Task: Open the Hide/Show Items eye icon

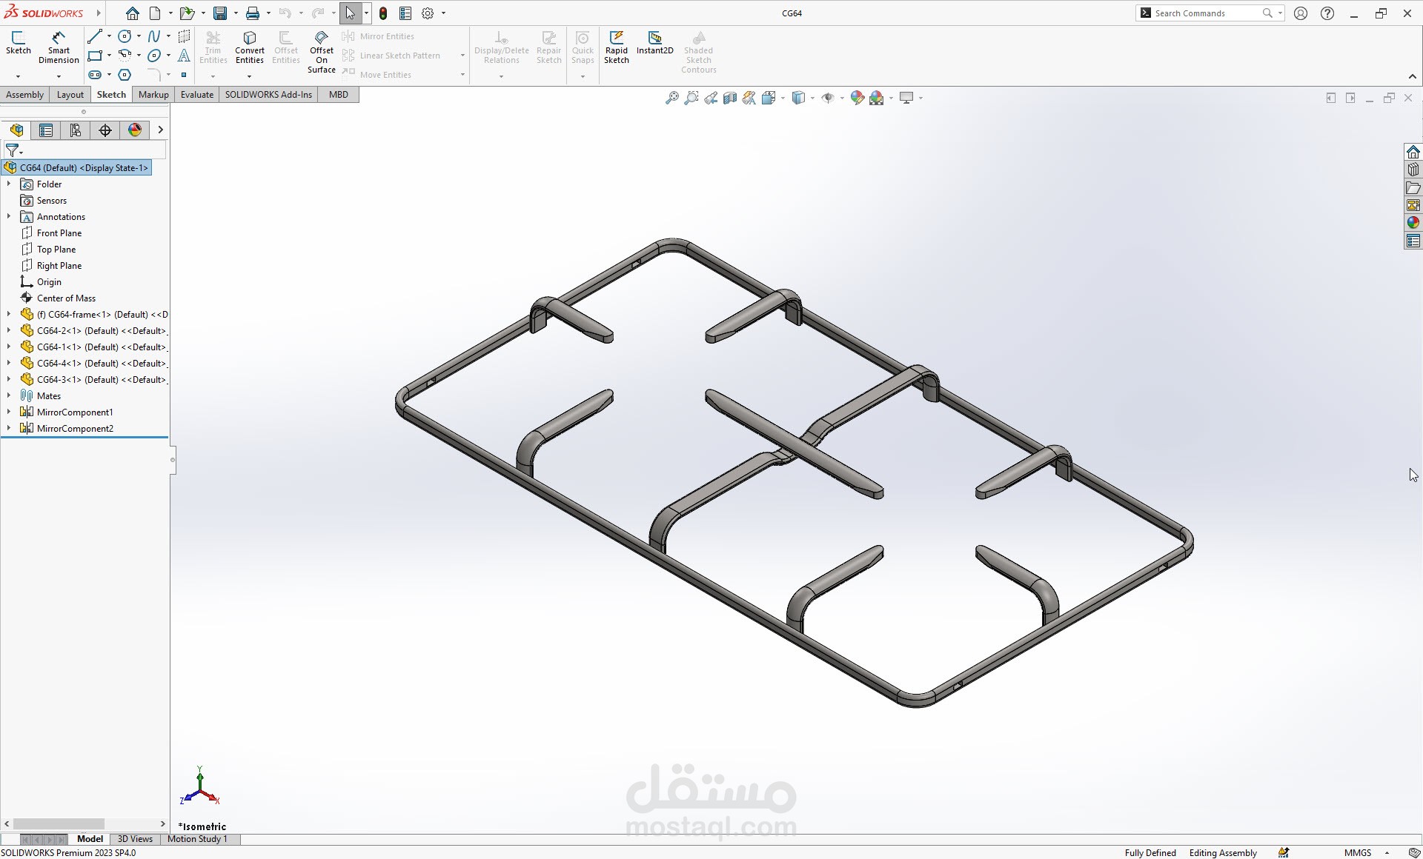Action: click(828, 98)
